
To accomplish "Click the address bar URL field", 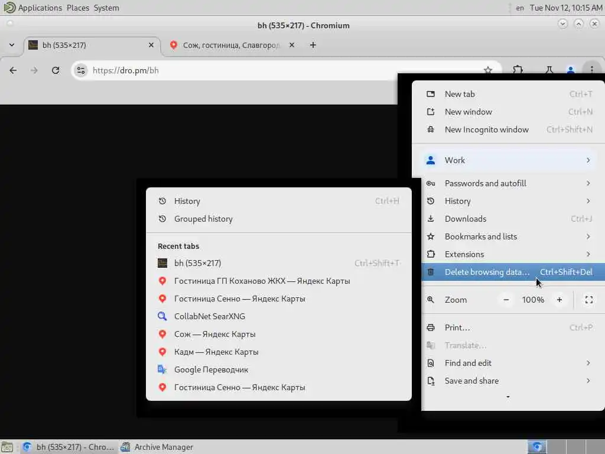I will 285,70.
